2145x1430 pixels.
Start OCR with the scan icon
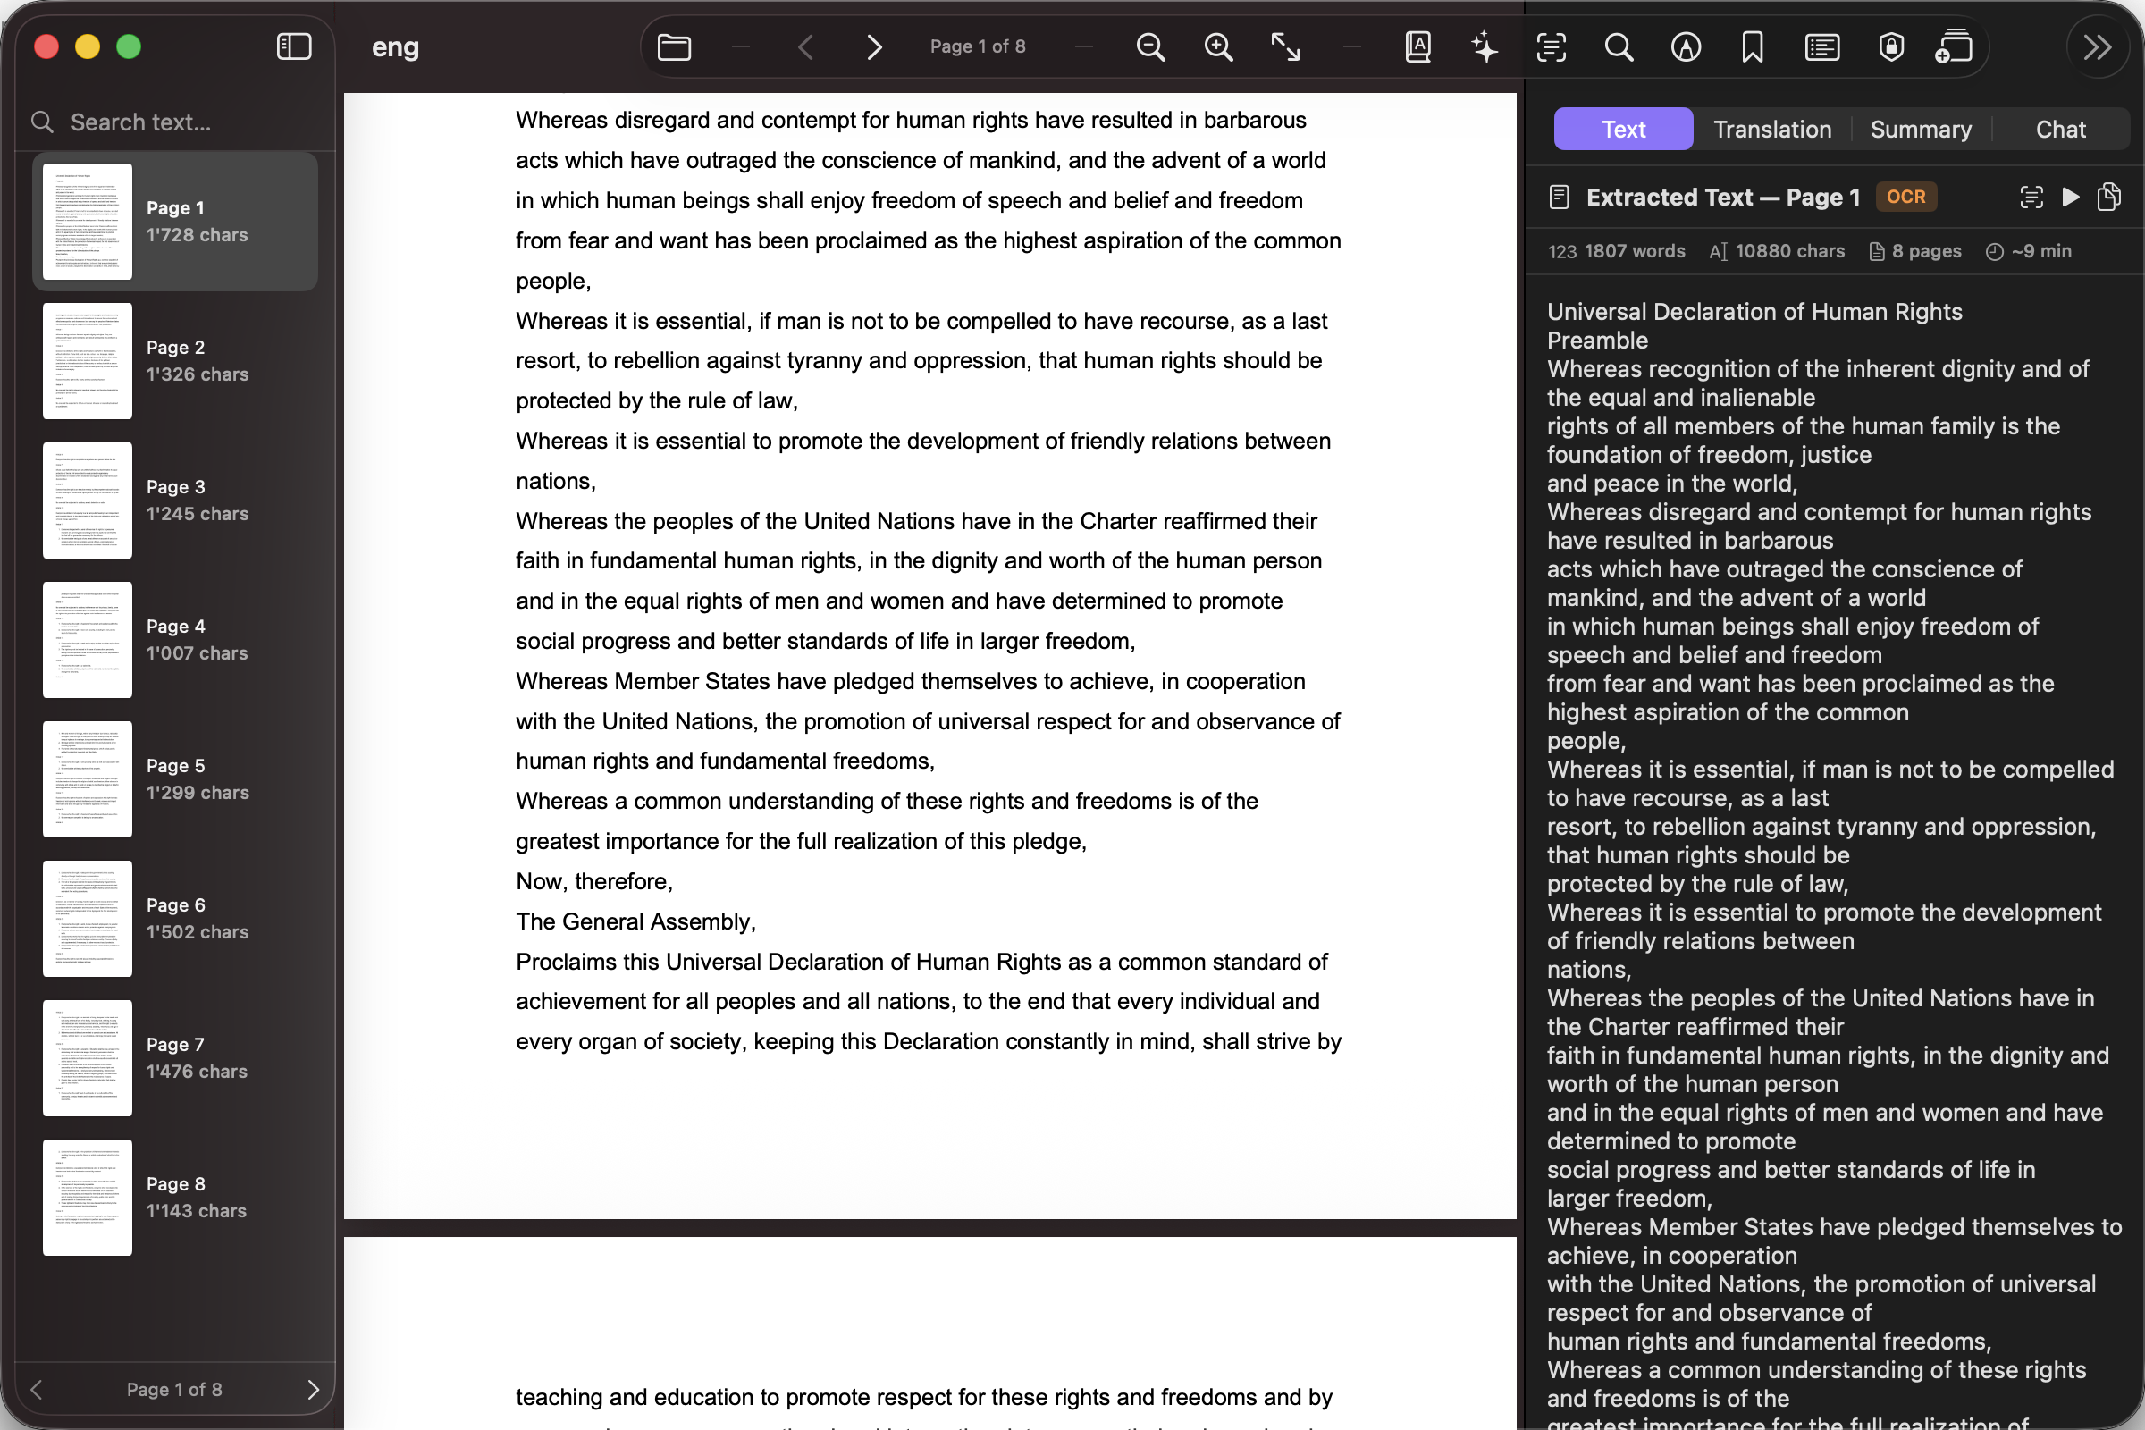pyautogui.click(x=1552, y=46)
